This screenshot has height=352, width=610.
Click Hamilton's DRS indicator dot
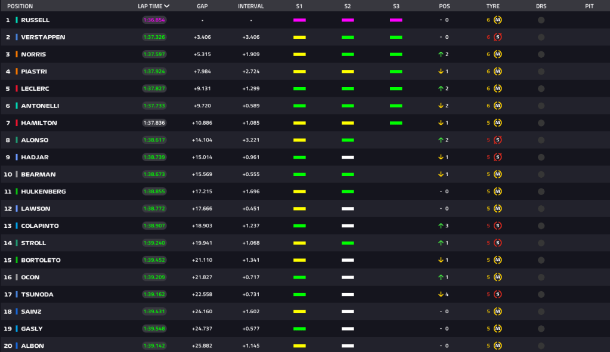pyautogui.click(x=541, y=123)
